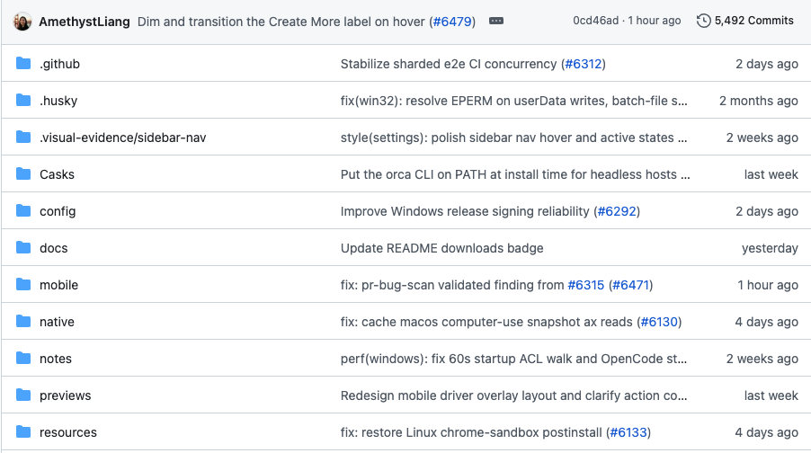The height and width of the screenshot is (453, 811).
Task: Click 'yesterday' timestamp in docs row
Action: tap(770, 248)
